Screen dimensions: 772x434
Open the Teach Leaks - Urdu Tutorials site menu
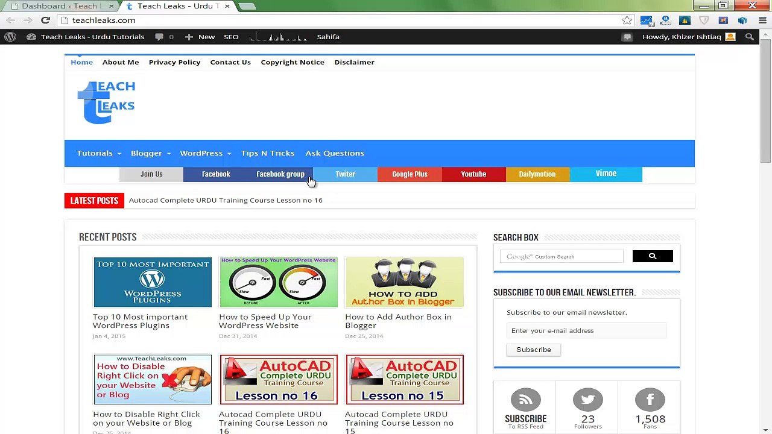pos(86,37)
